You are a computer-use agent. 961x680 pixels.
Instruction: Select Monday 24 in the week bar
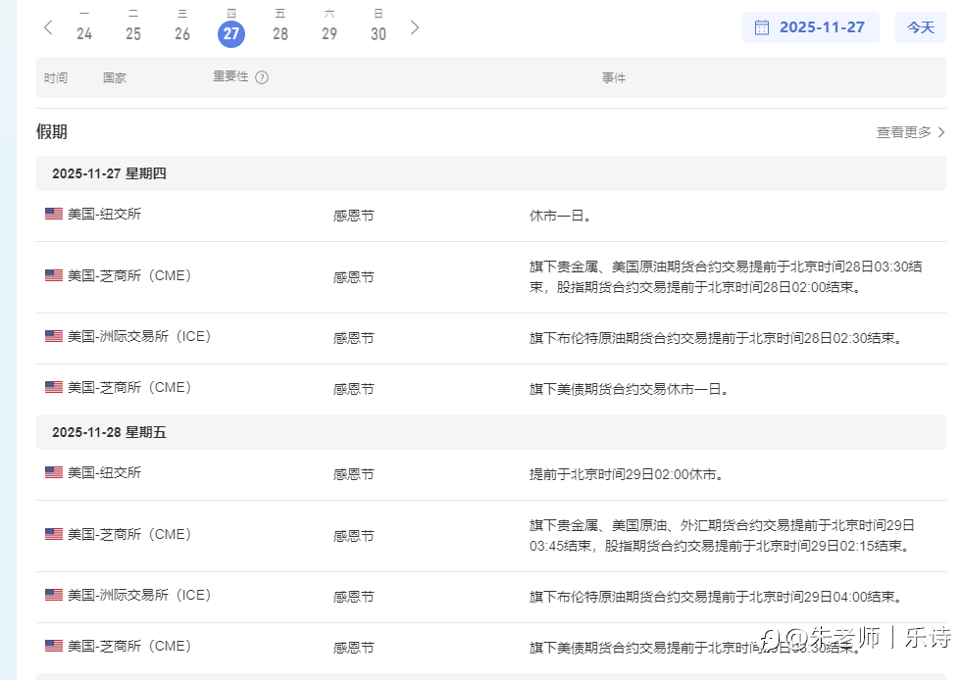[x=84, y=33]
